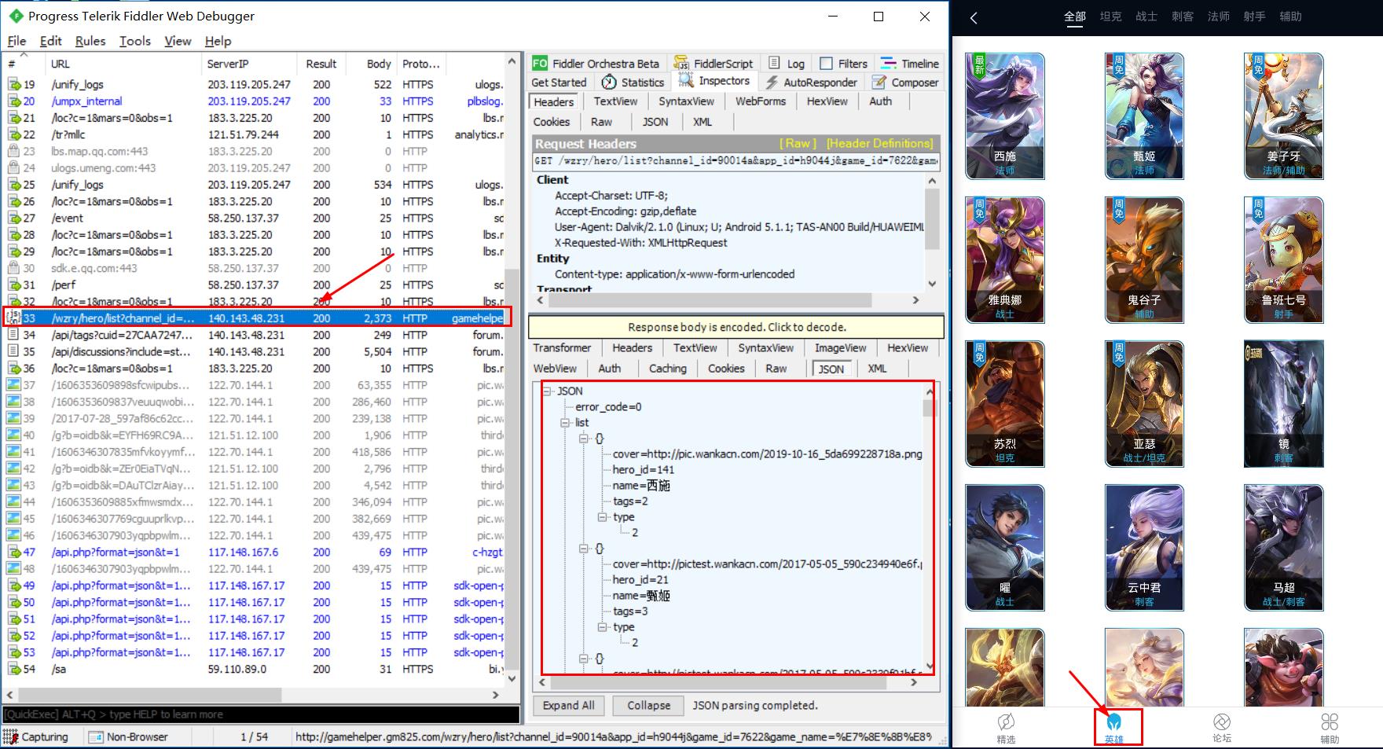Open the Help menu

click(218, 41)
